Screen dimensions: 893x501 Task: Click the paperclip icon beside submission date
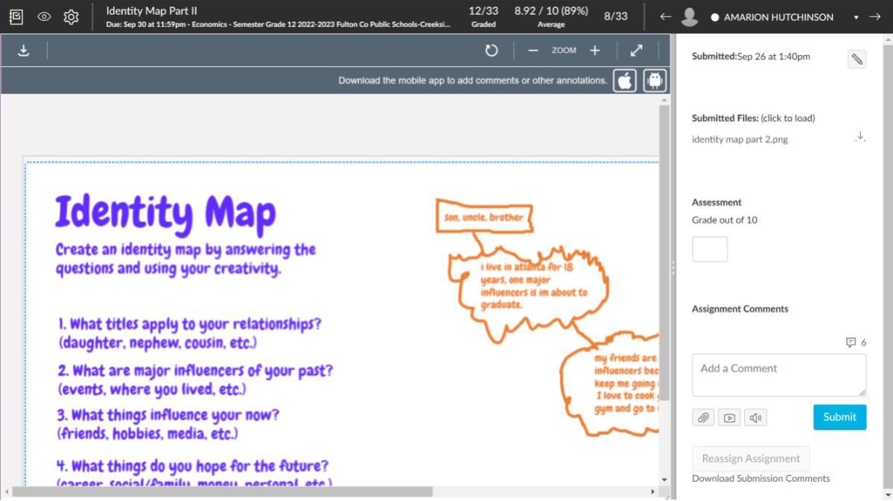tap(857, 60)
